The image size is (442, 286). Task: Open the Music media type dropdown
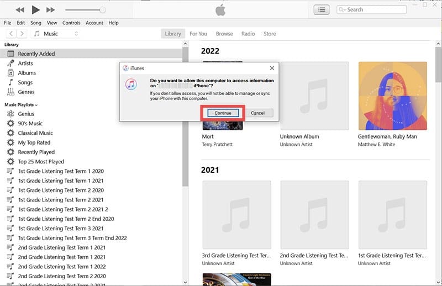(55, 34)
